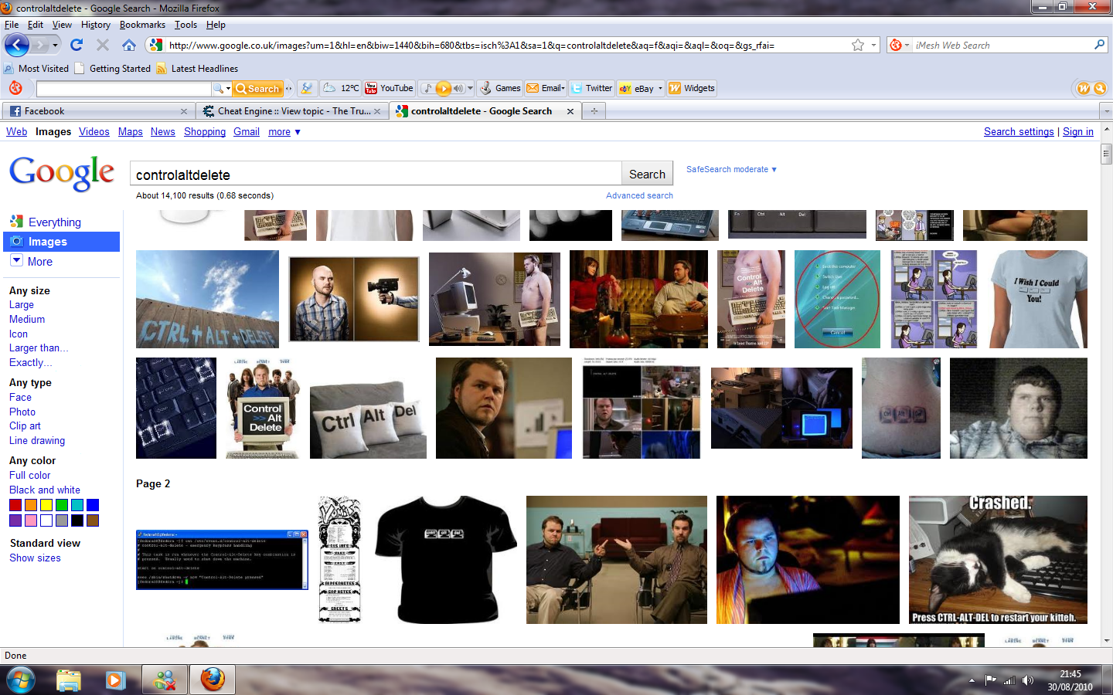Switch to the Facebook tab
The height and width of the screenshot is (695, 1113).
pyautogui.click(x=99, y=111)
